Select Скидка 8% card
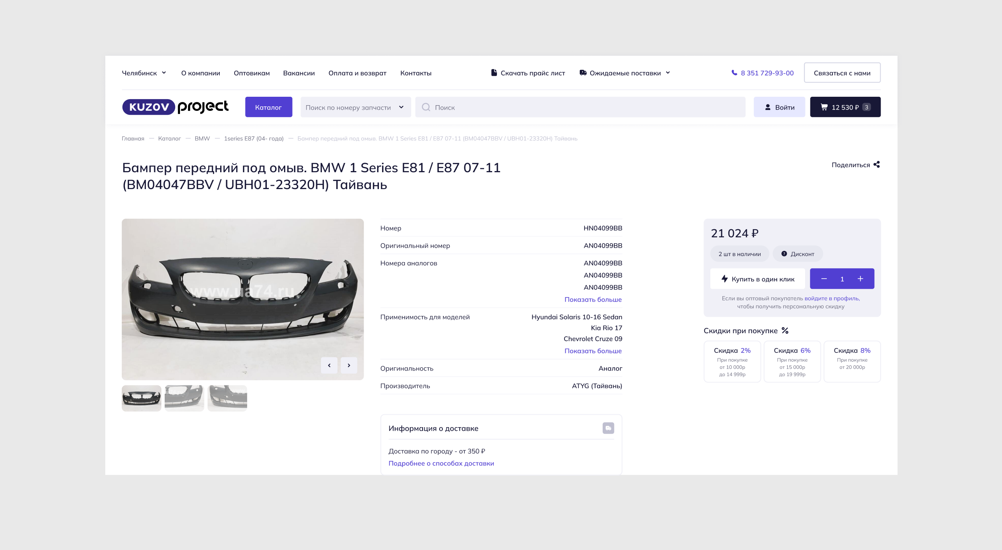Screen dimensions: 1002x550 pyautogui.click(x=852, y=361)
